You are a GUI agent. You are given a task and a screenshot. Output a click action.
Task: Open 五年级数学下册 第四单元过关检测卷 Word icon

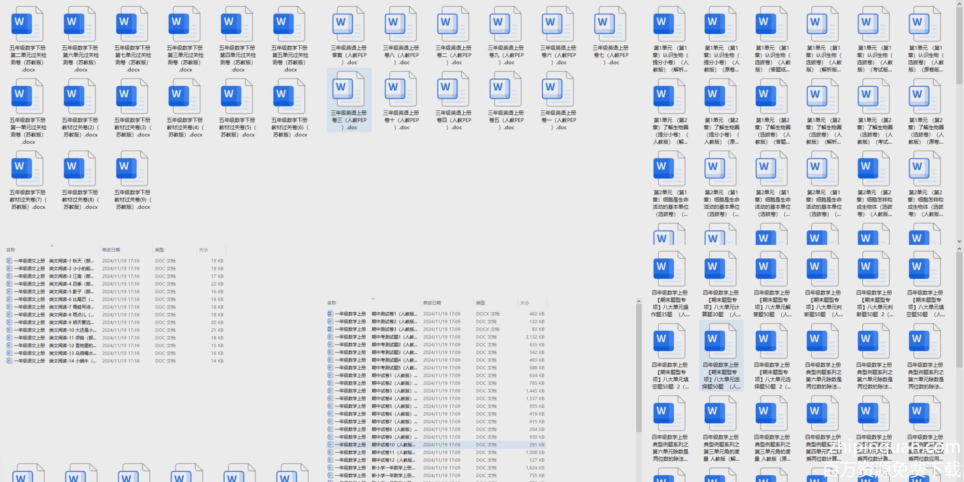click(237, 24)
